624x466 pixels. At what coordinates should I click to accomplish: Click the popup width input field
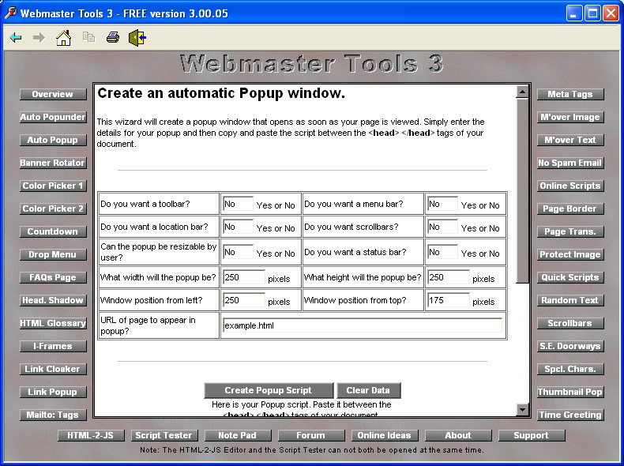243,277
